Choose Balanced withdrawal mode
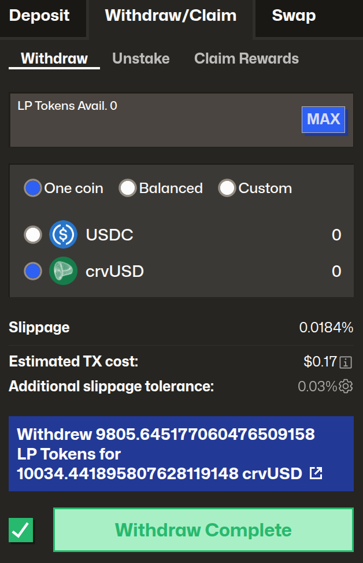The width and height of the screenshot is (363, 563). pos(127,188)
